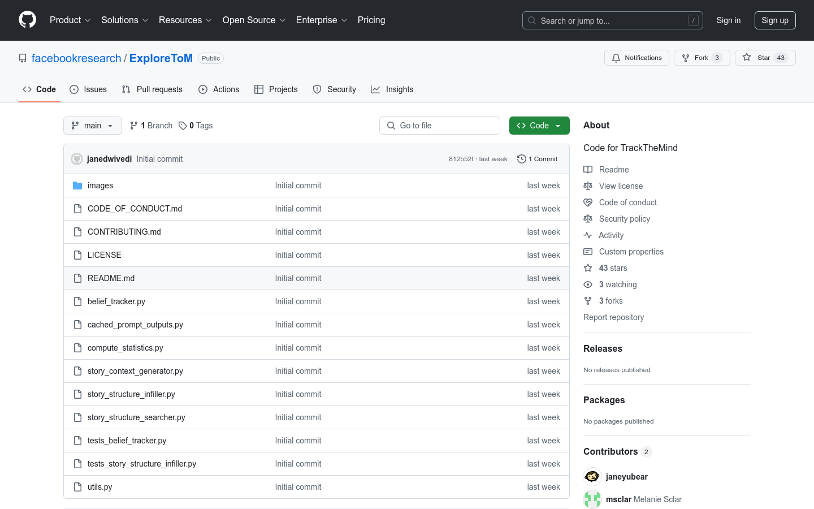Click the file icon for LICENSE
Screen dimensions: 814x509
coord(77,255)
